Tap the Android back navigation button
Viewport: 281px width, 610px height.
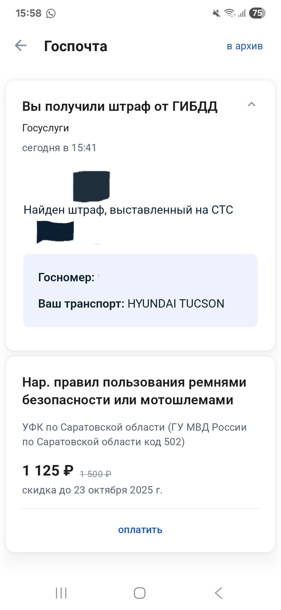pos(218,592)
